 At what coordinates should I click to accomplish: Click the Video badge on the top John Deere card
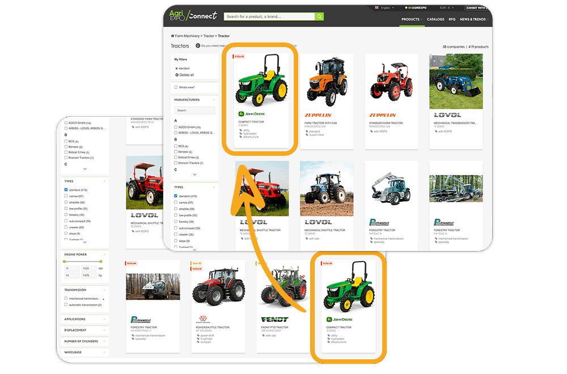coord(239,57)
